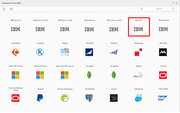Choose the Marketo bars icon

[114, 52]
